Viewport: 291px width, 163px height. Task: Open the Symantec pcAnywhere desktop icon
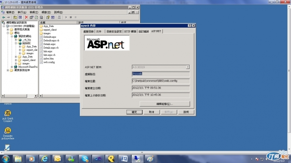(8, 133)
